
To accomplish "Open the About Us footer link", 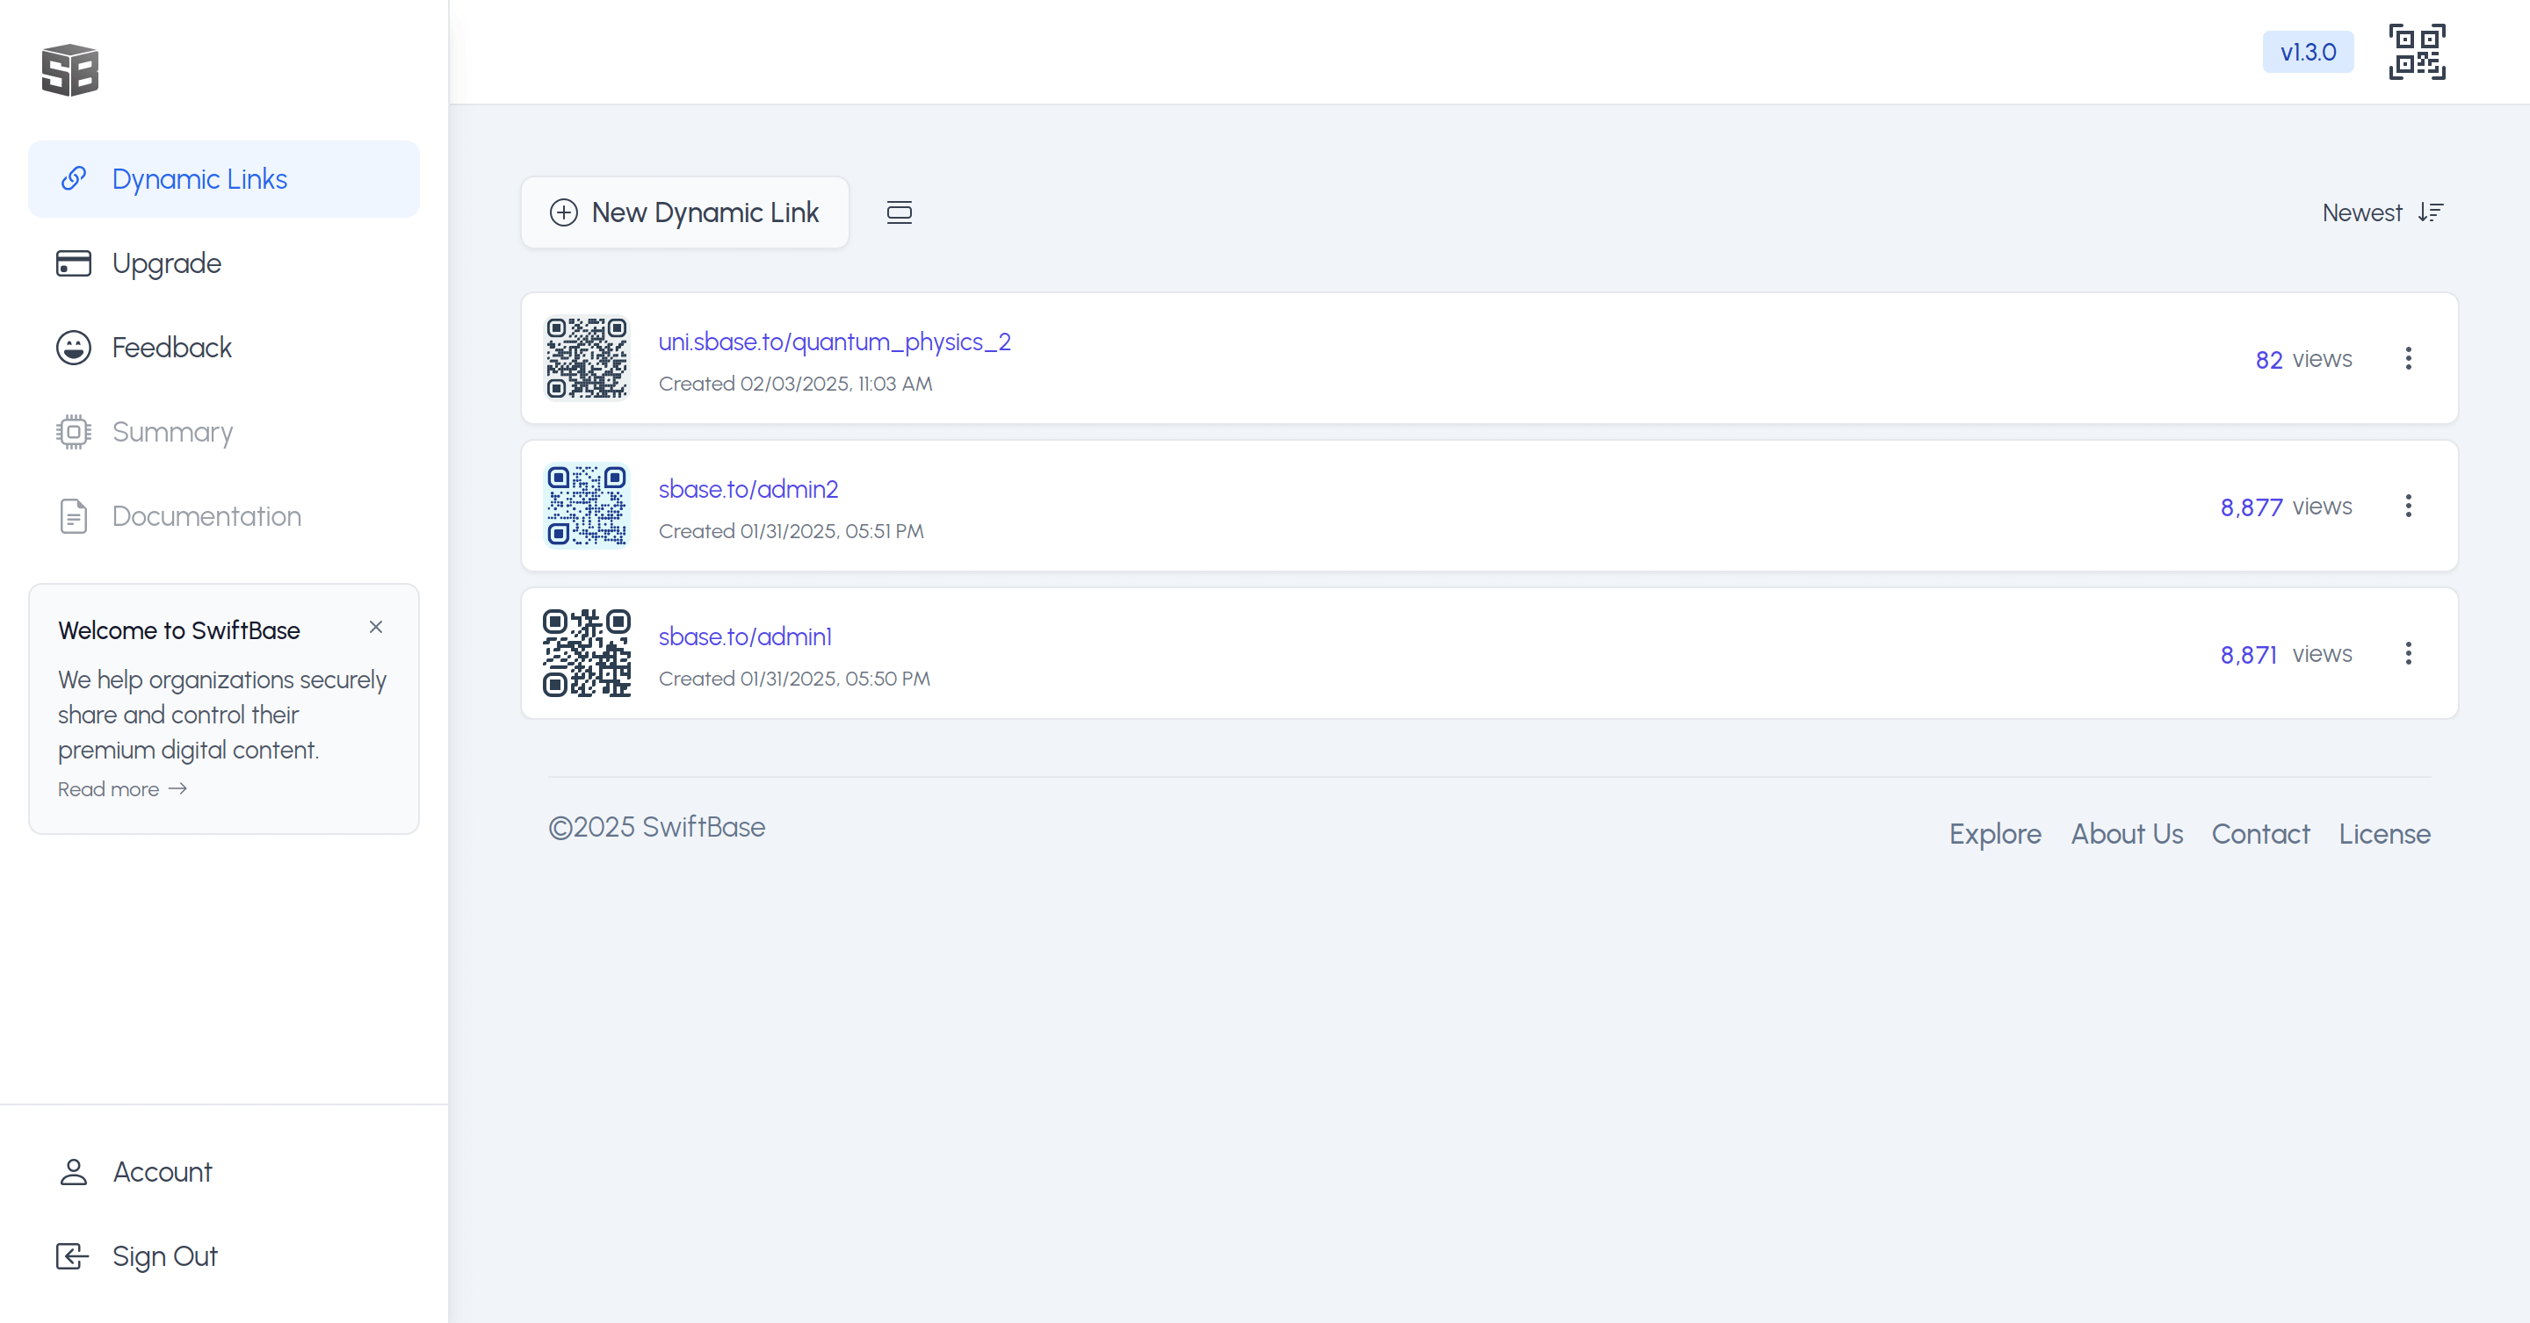I will pyautogui.click(x=2126, y=833).
